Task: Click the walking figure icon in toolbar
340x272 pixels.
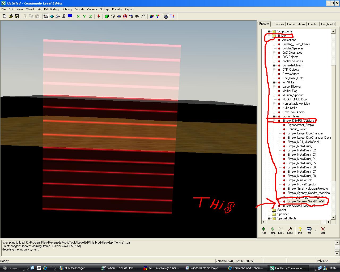Action: (64, 16)
